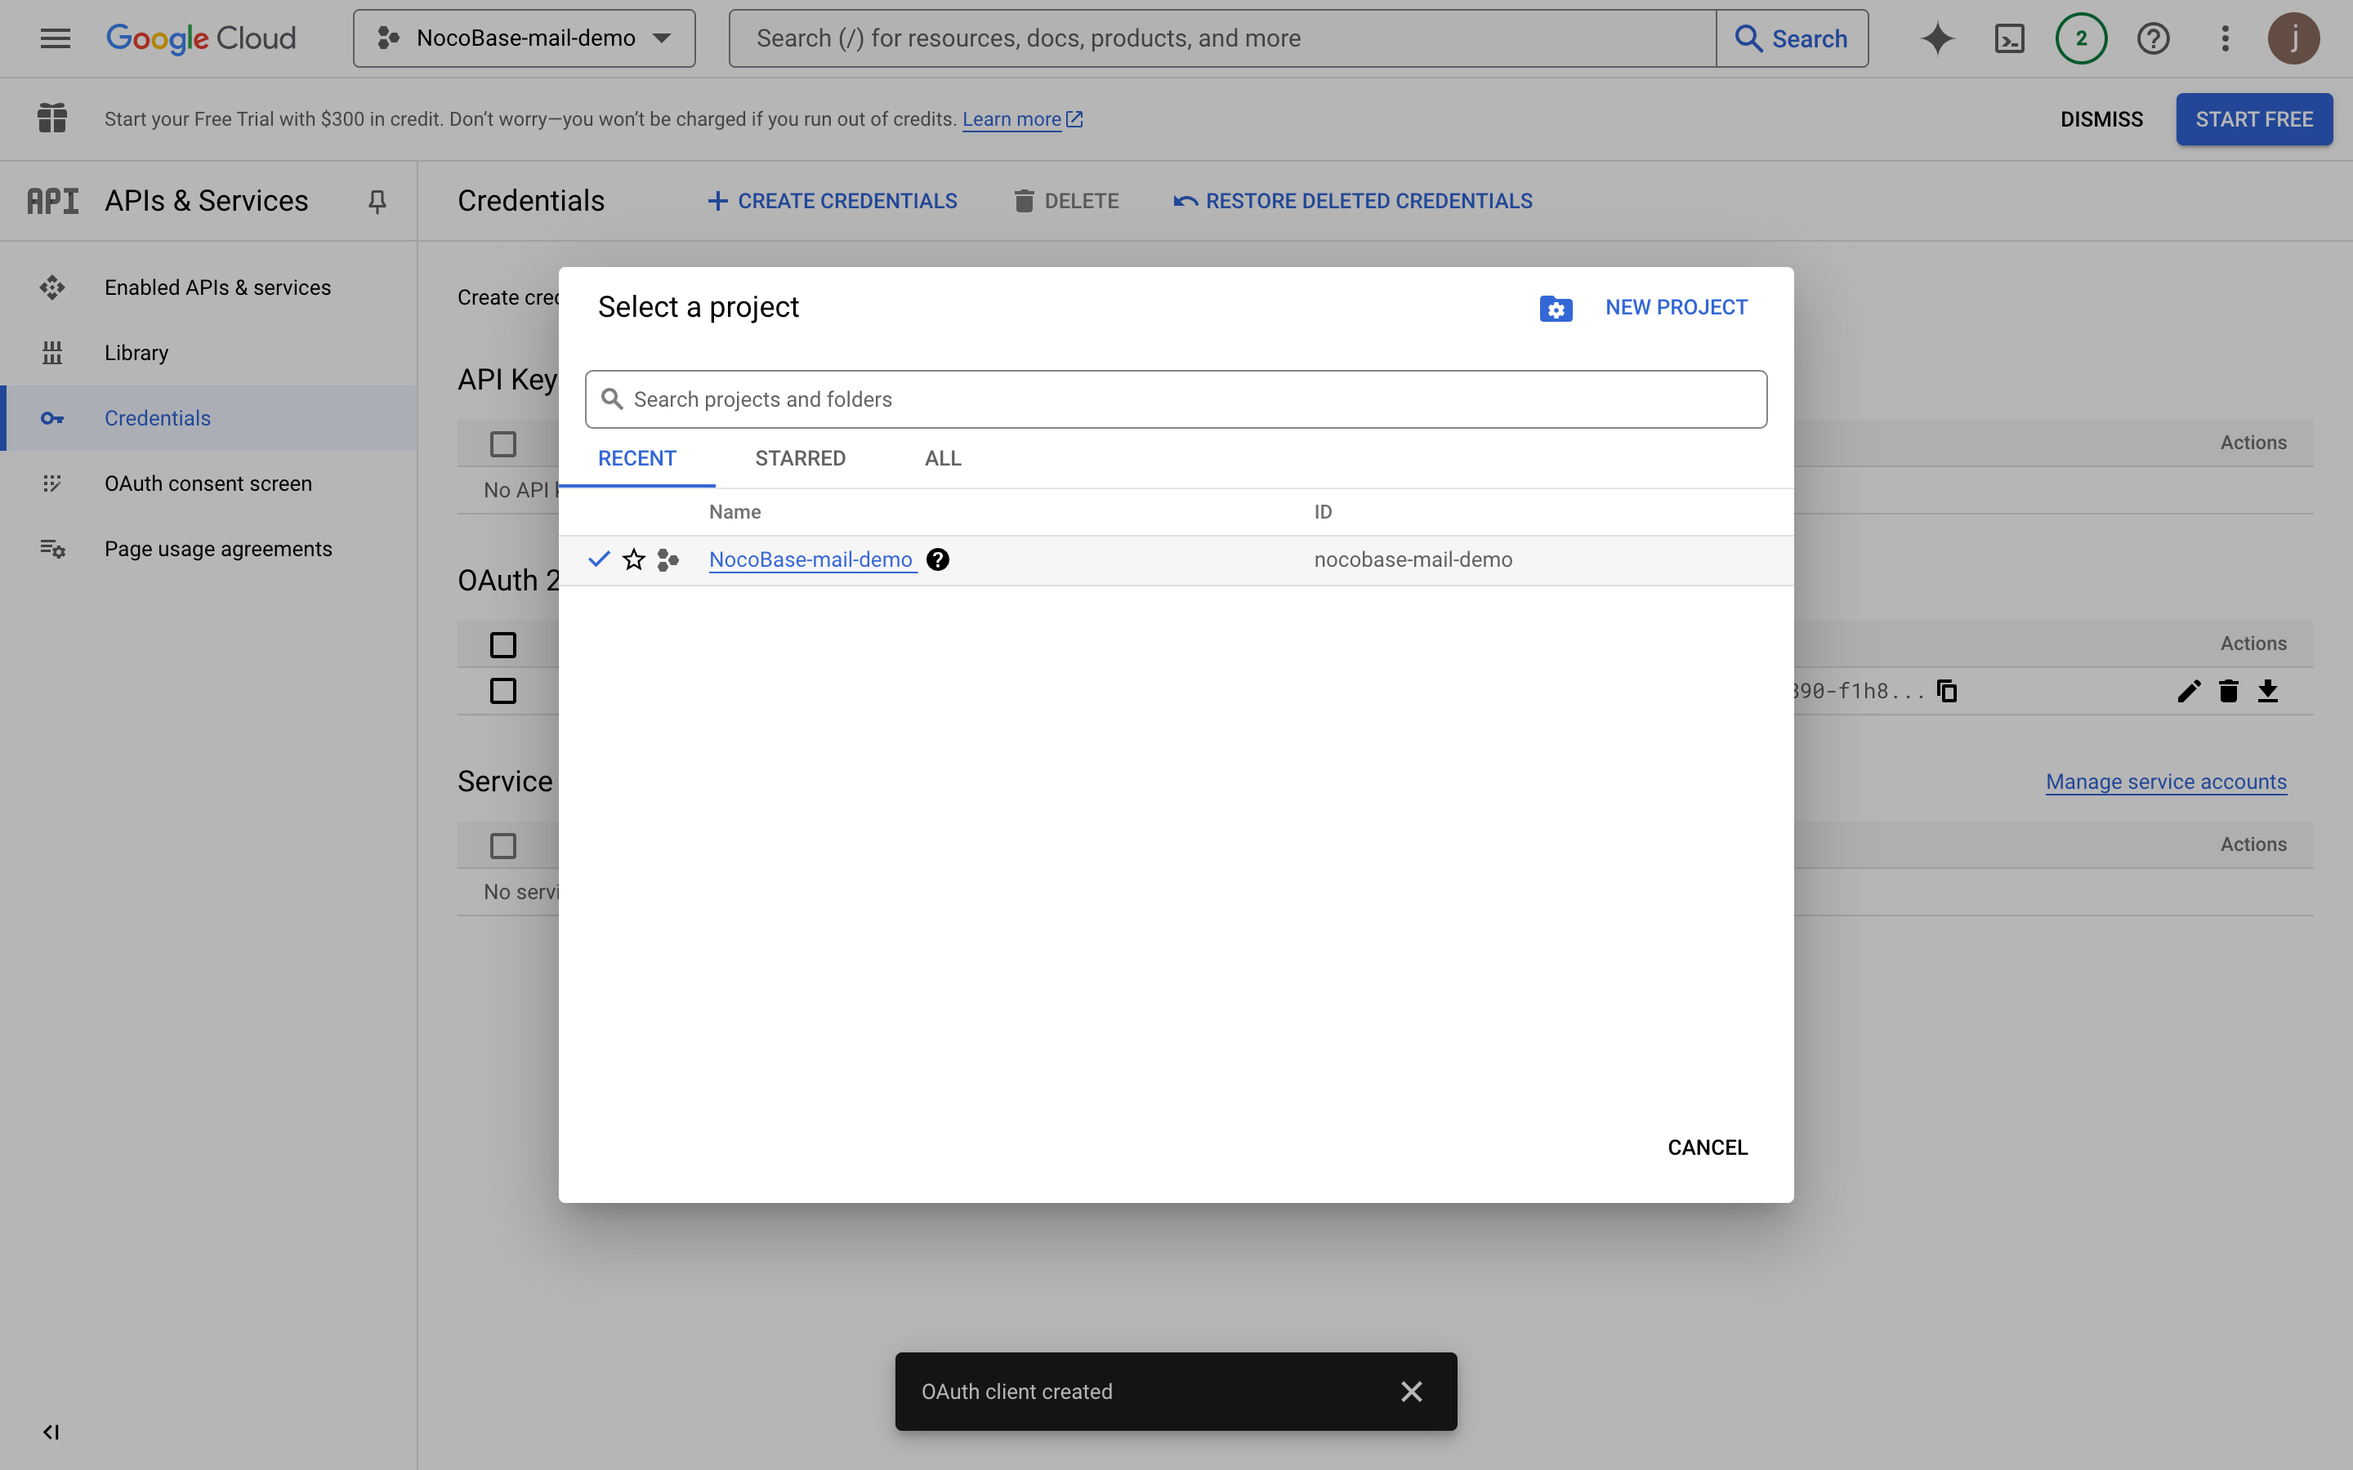Select the OAuth client row checkbox
The image size is (2353, 1470).
click(x=502, y=691)
